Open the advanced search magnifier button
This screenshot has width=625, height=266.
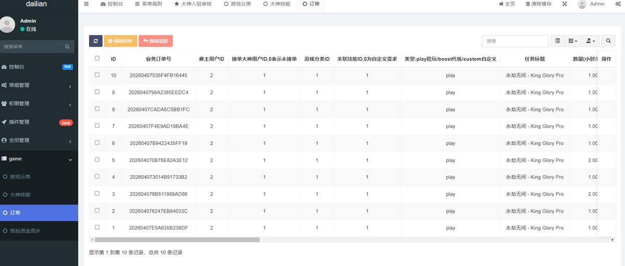pos(608,41)
